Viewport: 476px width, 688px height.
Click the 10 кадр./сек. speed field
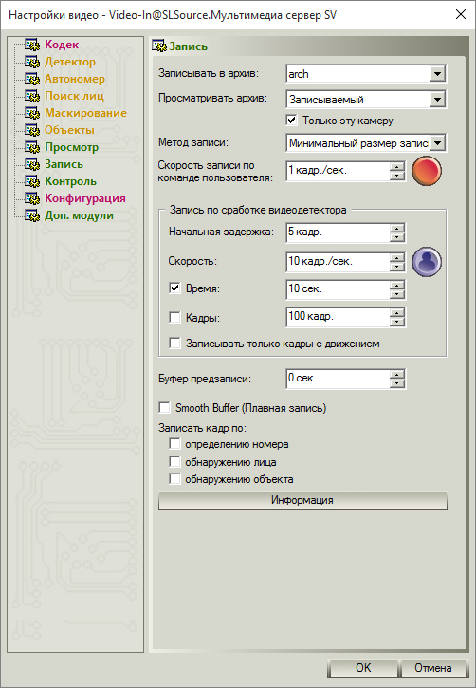click(x=338, y=262)
